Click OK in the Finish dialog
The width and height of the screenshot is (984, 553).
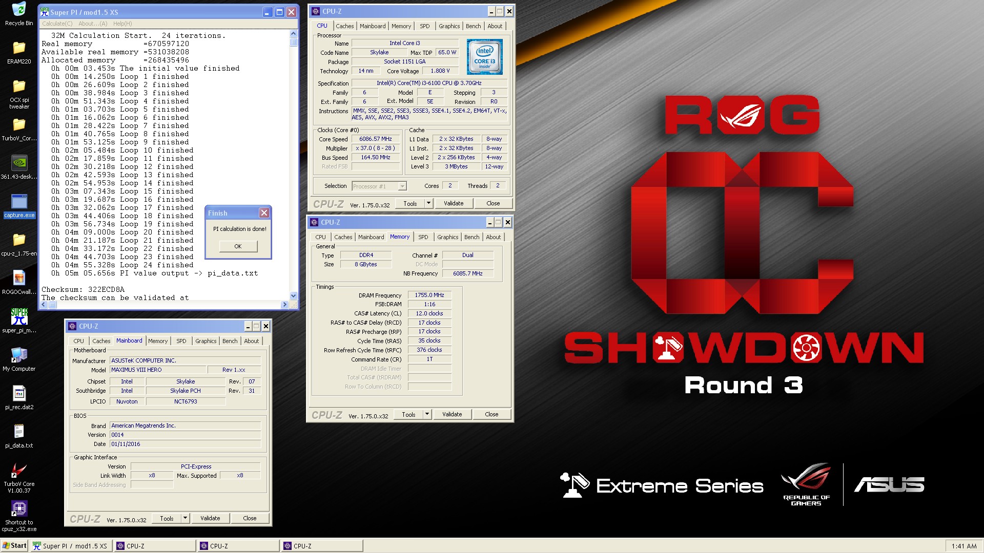(x=238, y=246)
